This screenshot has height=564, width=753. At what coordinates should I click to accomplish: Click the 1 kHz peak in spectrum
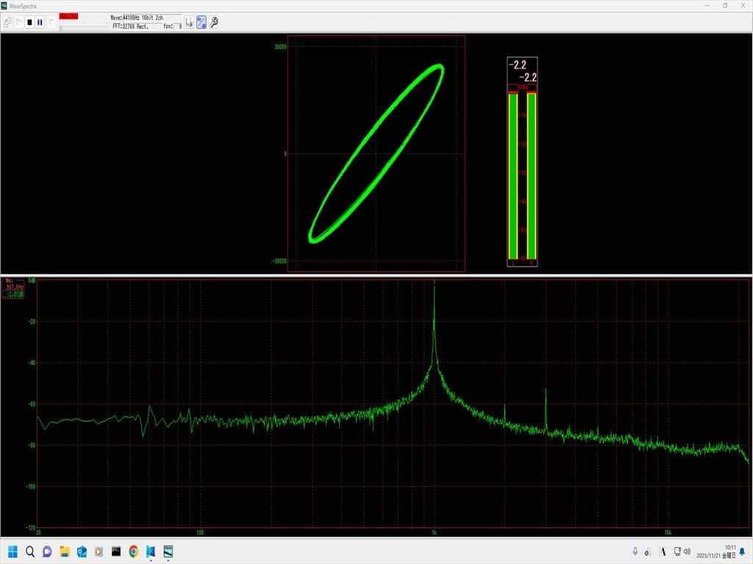(434, 290)
